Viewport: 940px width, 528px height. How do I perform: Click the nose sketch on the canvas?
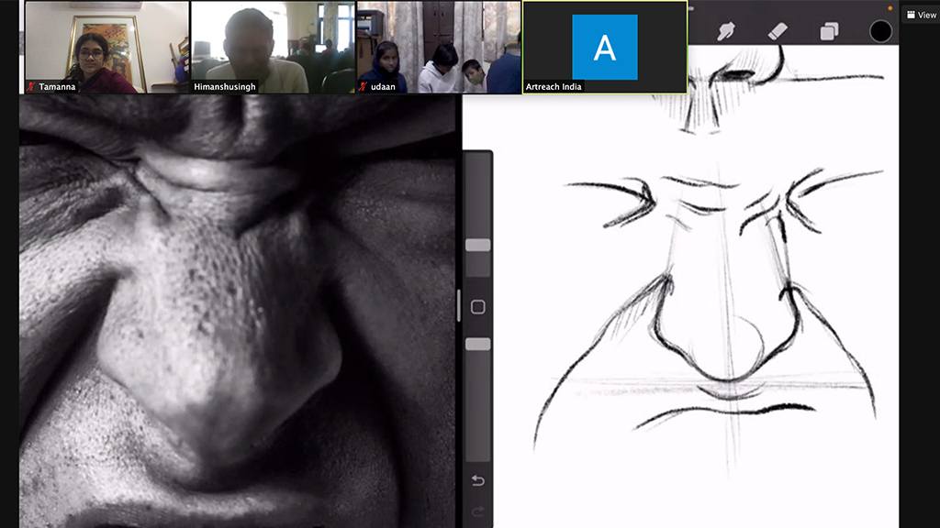tap(716, 312)
